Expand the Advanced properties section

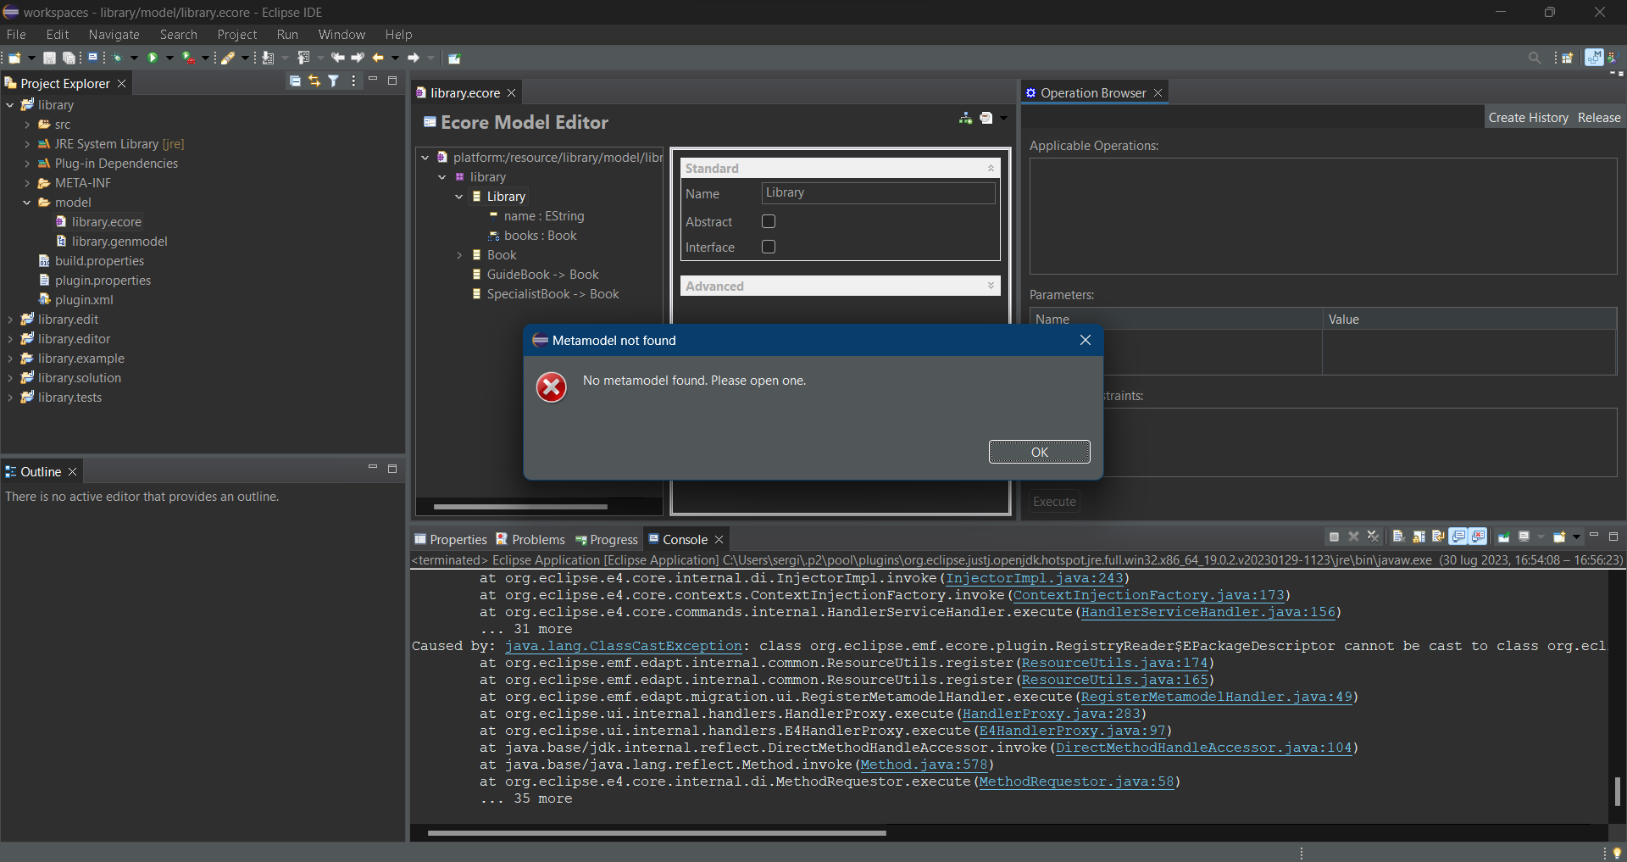[991, 286]
